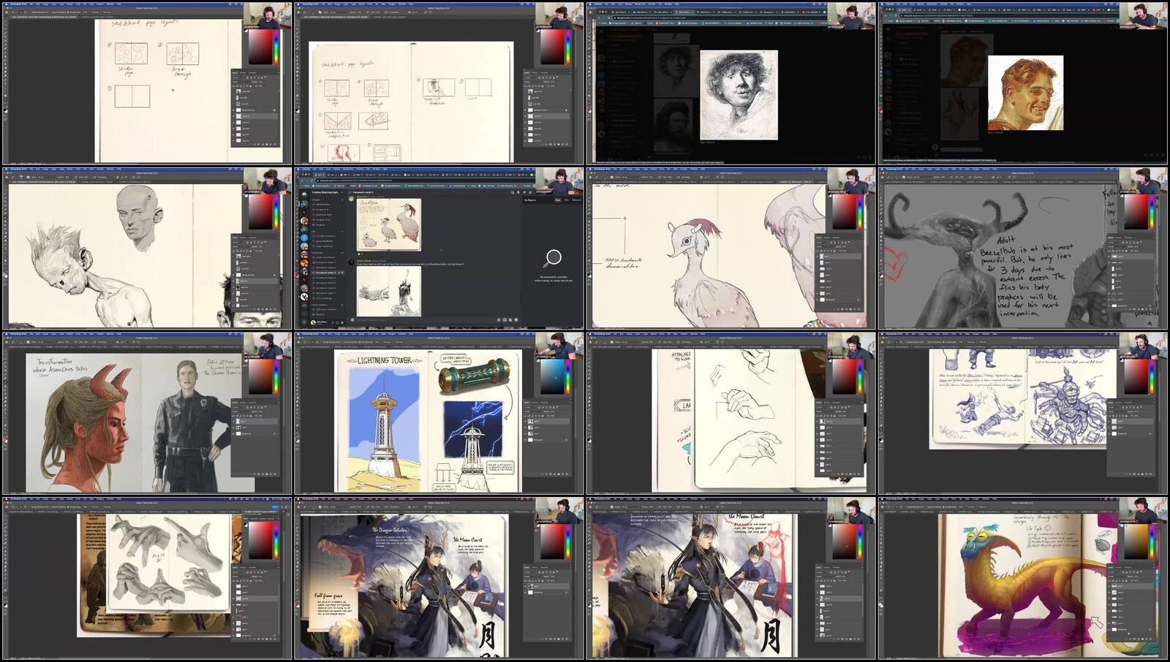Click the hue strip in the horned woman frame
The height and width of the screenshot is (662, 1170).
point(276,376)
